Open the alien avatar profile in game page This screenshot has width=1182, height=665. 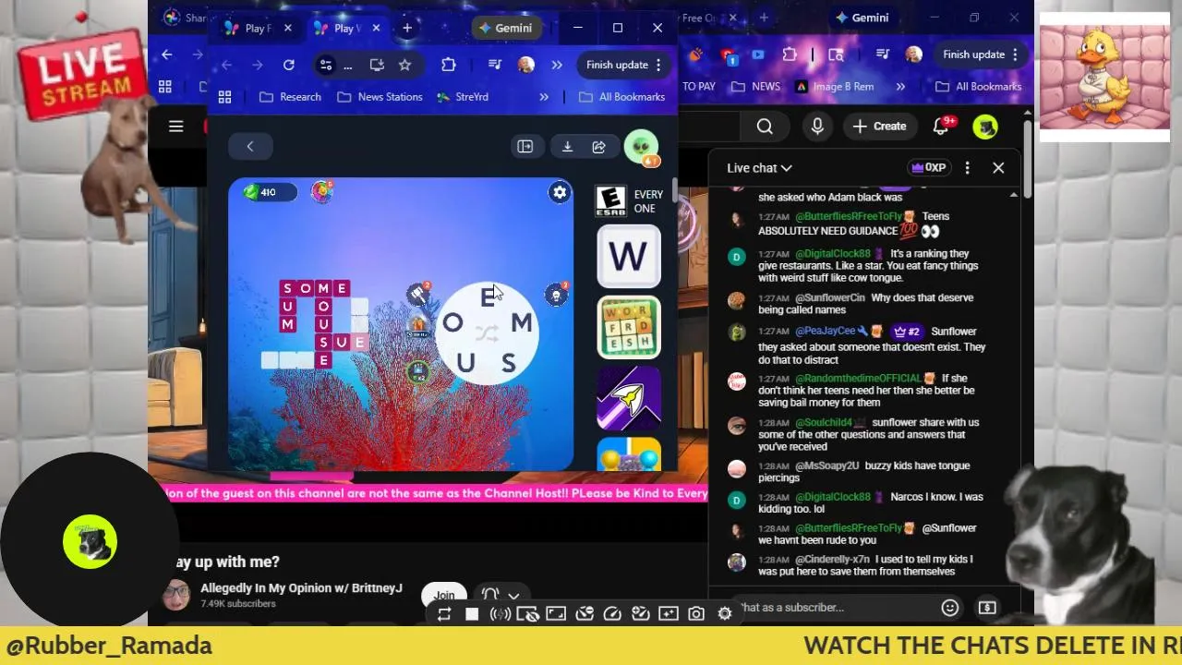(641, 147)
